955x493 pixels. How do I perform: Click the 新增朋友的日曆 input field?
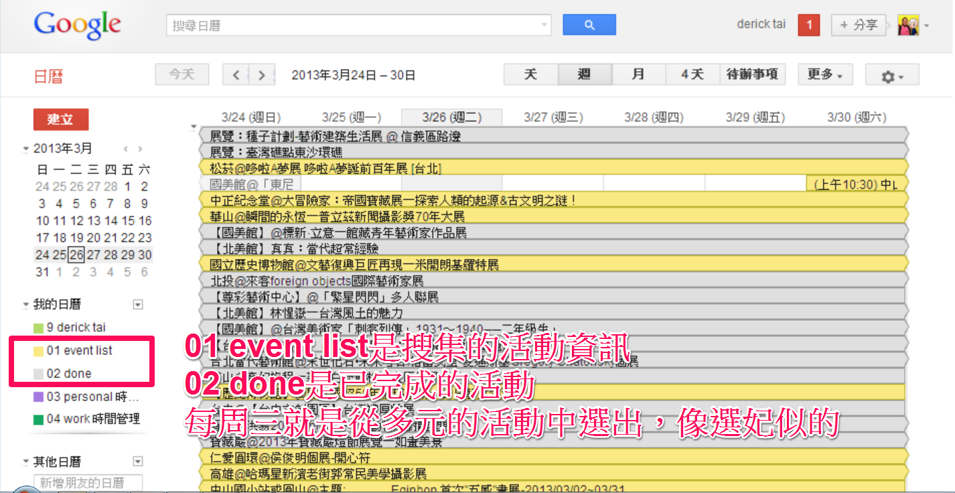[x=88, y=482]
